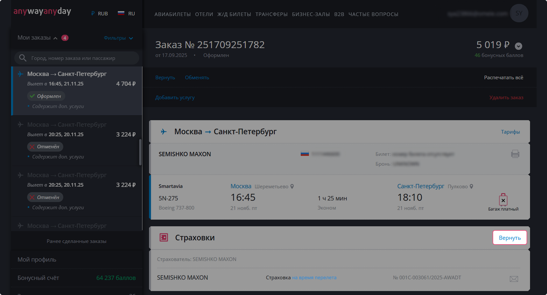
Task: Open the SY user avatar
Action: click(x=519, y=13)
